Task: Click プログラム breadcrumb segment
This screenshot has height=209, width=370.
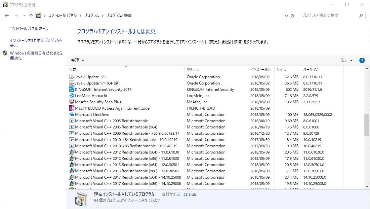Action: 92,16
